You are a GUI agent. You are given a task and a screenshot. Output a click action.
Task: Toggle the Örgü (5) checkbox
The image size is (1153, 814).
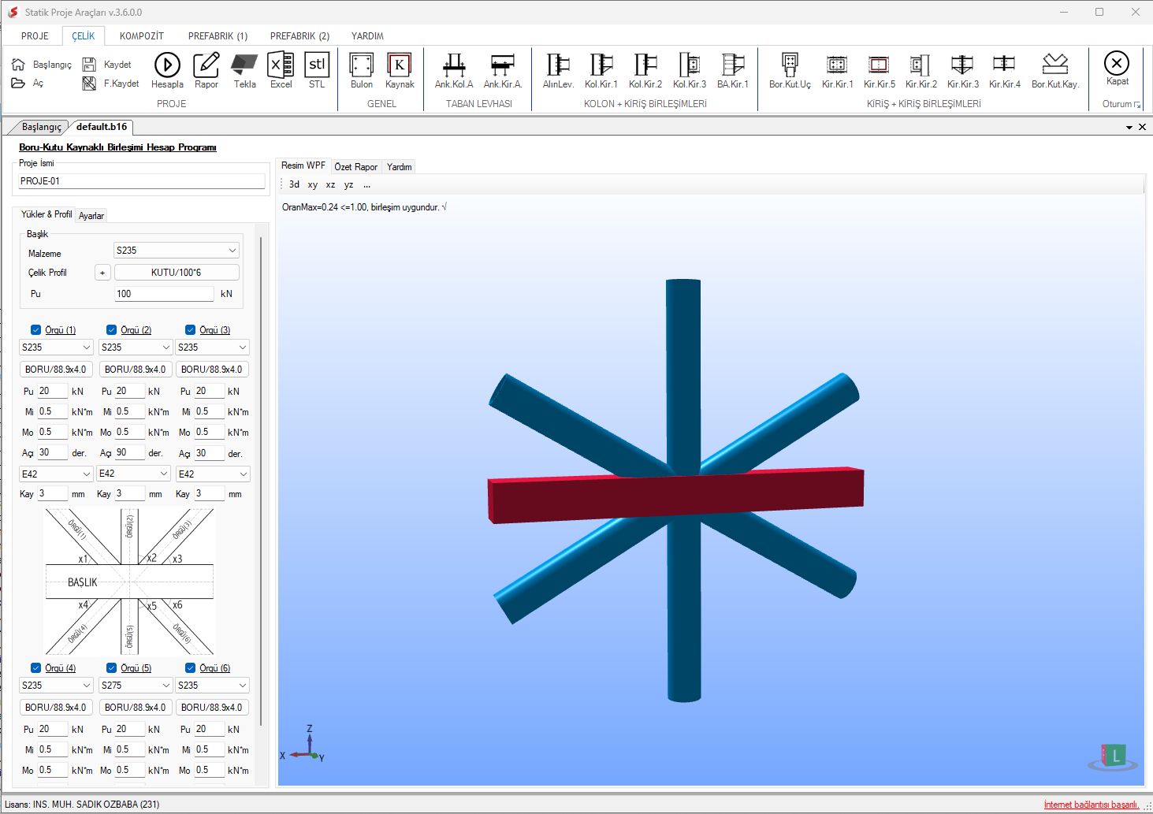click(111, 668)
